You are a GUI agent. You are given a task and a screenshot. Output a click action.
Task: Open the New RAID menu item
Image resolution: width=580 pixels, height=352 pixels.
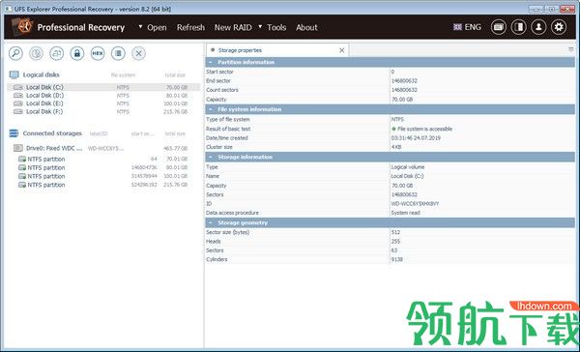(233, 27)
